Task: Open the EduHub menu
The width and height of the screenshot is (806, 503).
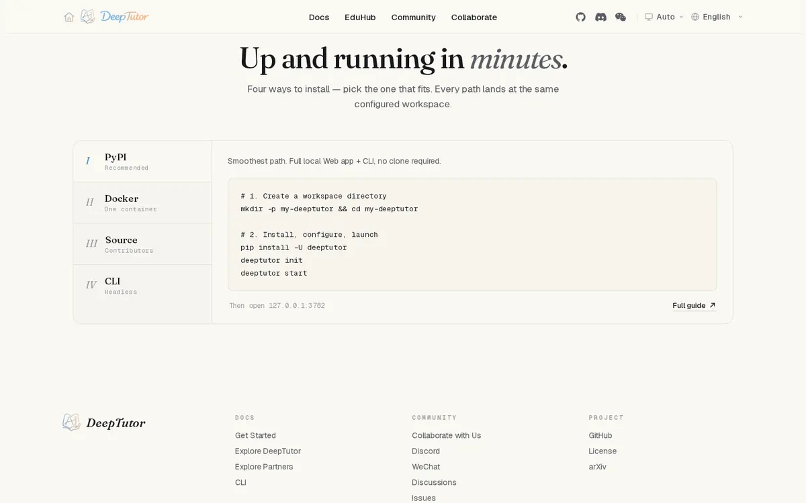Action: point(360,17)
